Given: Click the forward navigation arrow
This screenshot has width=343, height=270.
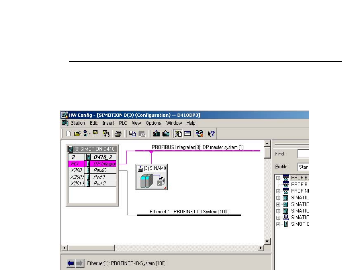Looking at the screenshot, I should point(80,263).
